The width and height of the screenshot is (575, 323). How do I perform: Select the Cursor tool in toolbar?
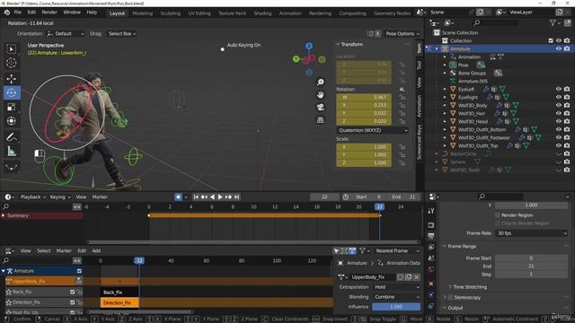(12, 63)
